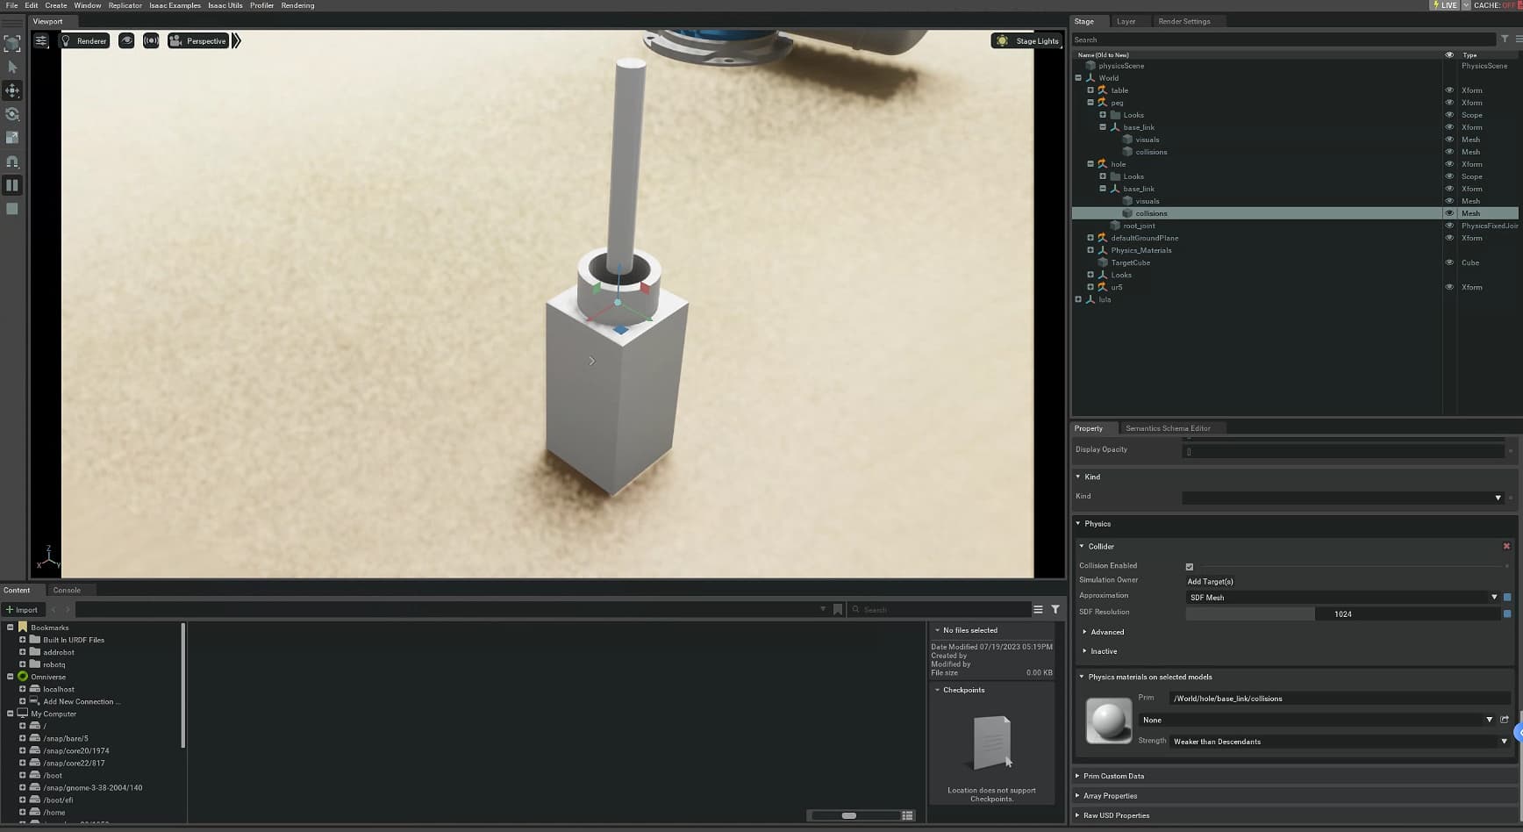Click the Import button in Content

tap(22, 610)
